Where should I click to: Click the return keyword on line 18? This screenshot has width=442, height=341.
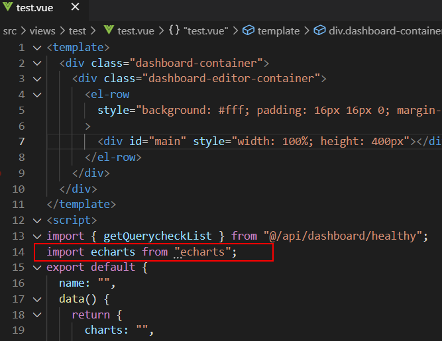tap(91, 315)
